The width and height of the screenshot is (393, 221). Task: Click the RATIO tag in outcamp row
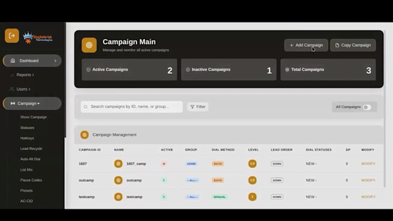coord(218,180)
